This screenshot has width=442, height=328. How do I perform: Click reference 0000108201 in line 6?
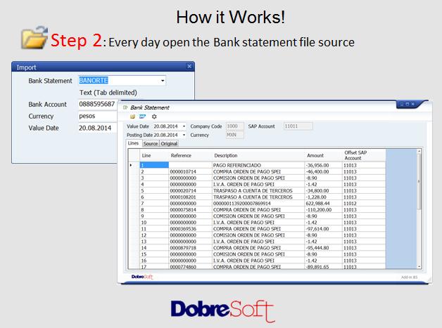190,197
